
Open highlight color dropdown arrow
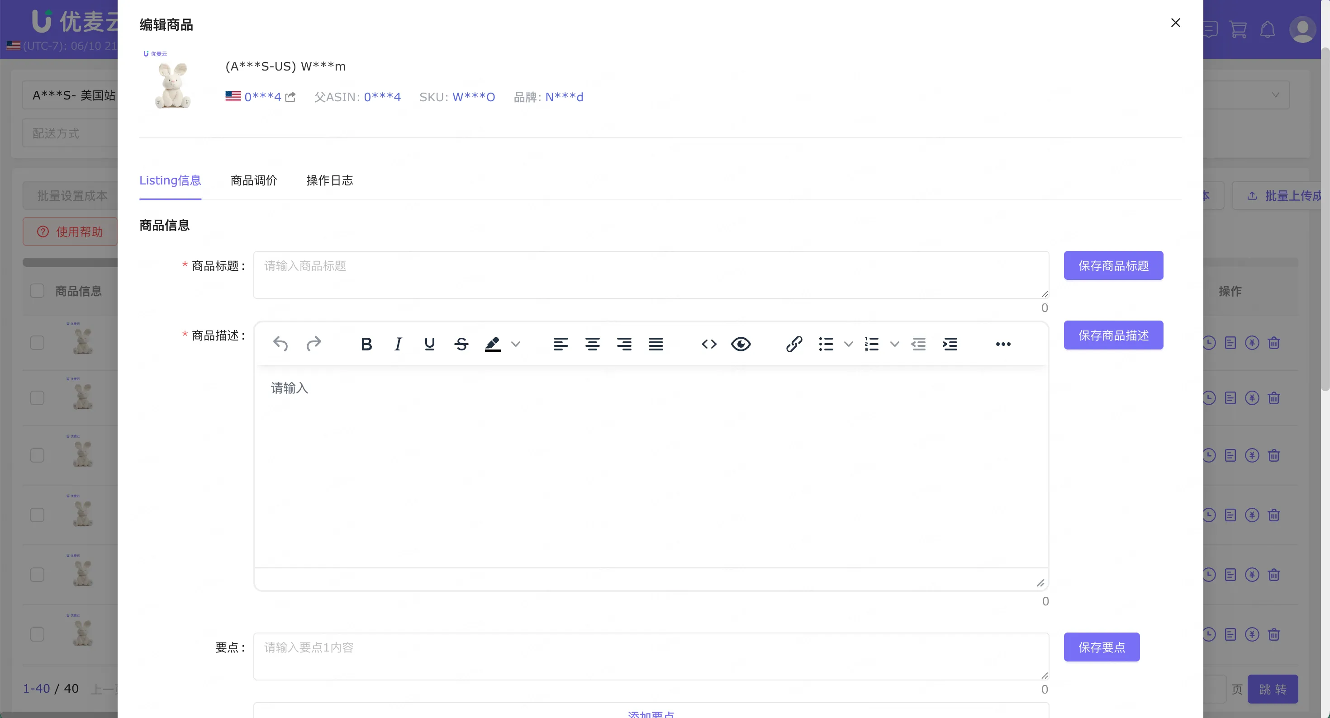(x=515, y=344)
